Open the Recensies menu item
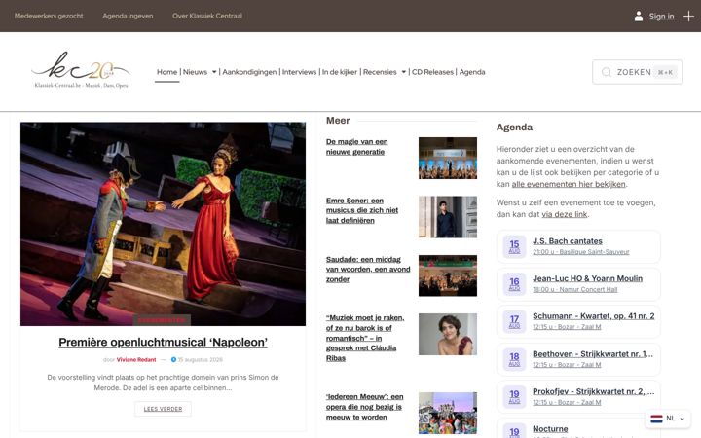Image resolution: width=701 pixels, height=438 pixels. (x=380, y=72)
